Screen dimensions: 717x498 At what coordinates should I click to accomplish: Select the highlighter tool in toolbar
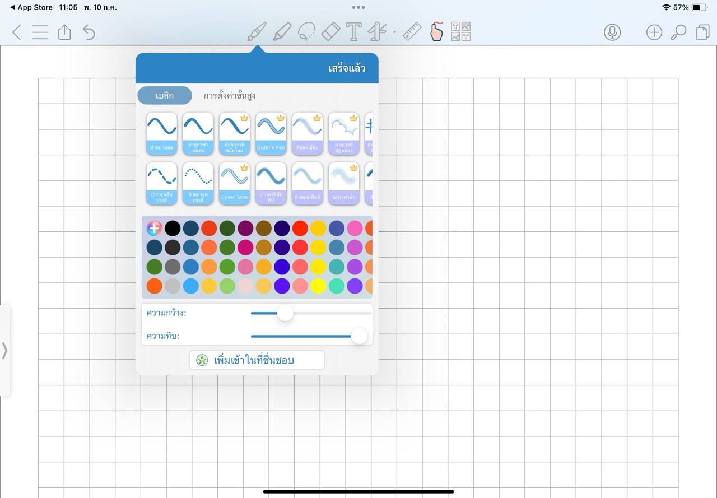tap(282, 32)
